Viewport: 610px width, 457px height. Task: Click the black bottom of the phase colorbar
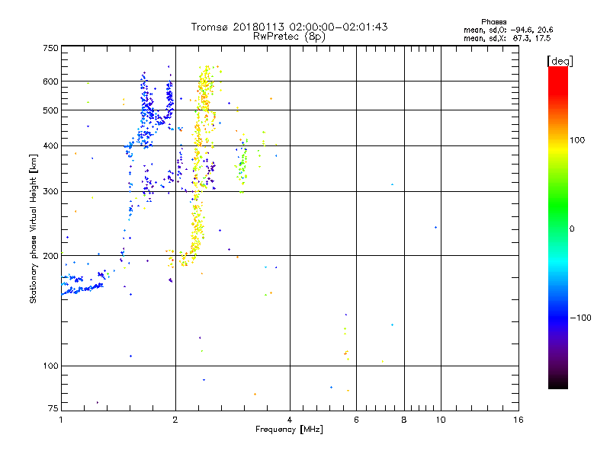click(558, 384)
